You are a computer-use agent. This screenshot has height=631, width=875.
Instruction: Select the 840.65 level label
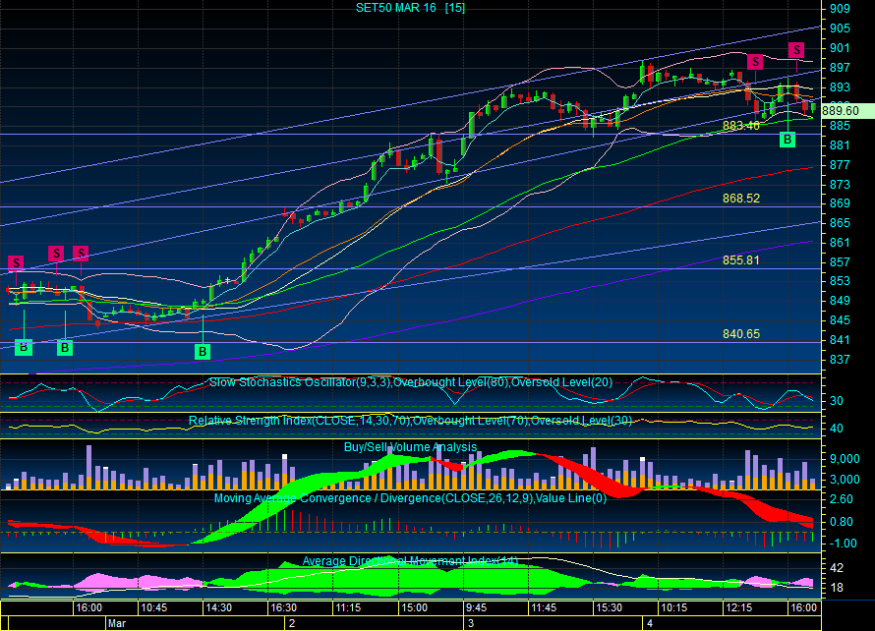point(741,333)
